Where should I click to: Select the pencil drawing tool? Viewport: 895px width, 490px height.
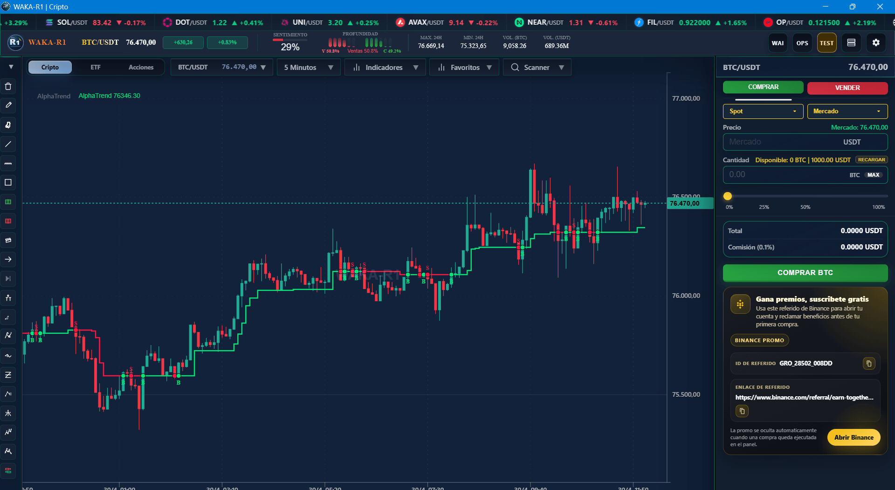tap(8, 105)
